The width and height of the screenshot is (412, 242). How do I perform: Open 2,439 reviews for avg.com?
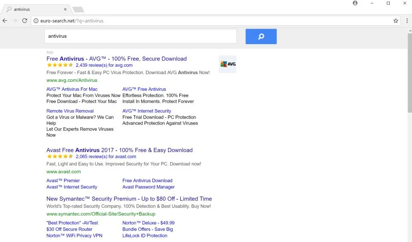click(104, 65)
